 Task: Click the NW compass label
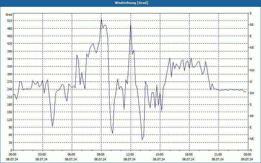252,70
